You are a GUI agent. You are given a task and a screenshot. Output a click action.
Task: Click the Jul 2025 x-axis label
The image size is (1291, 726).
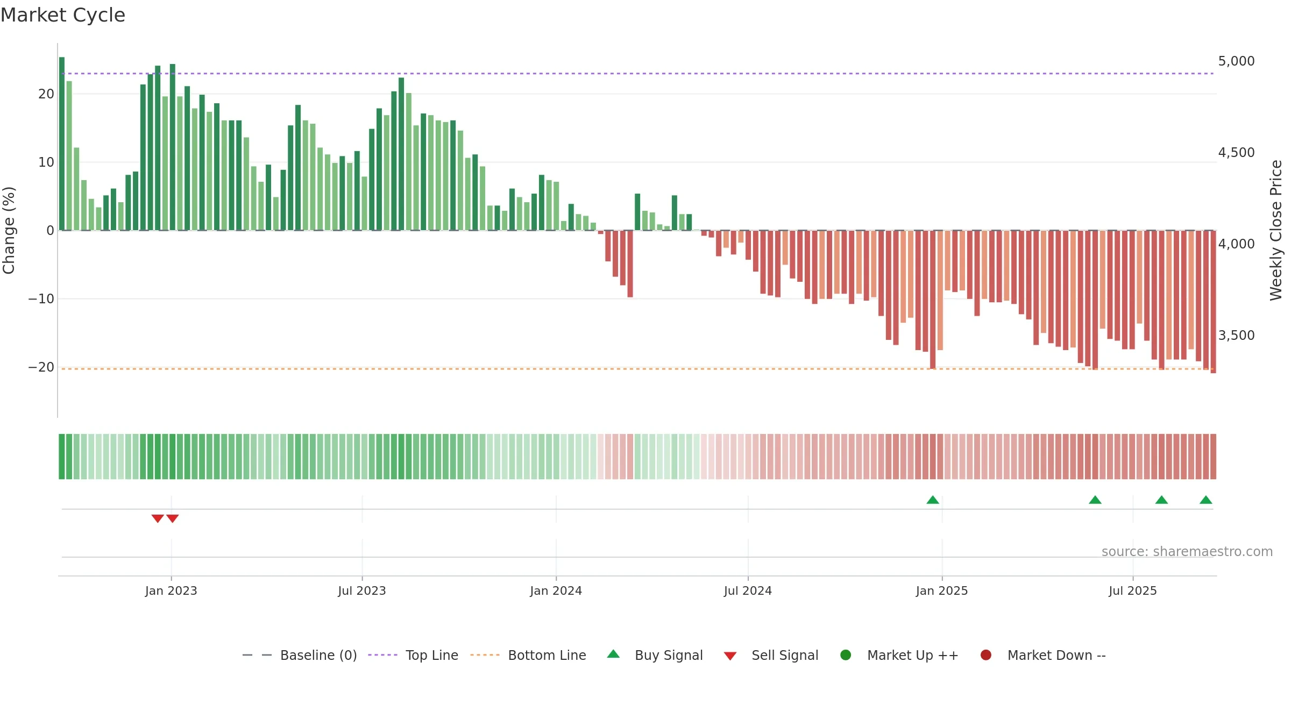pos(1133,591)
